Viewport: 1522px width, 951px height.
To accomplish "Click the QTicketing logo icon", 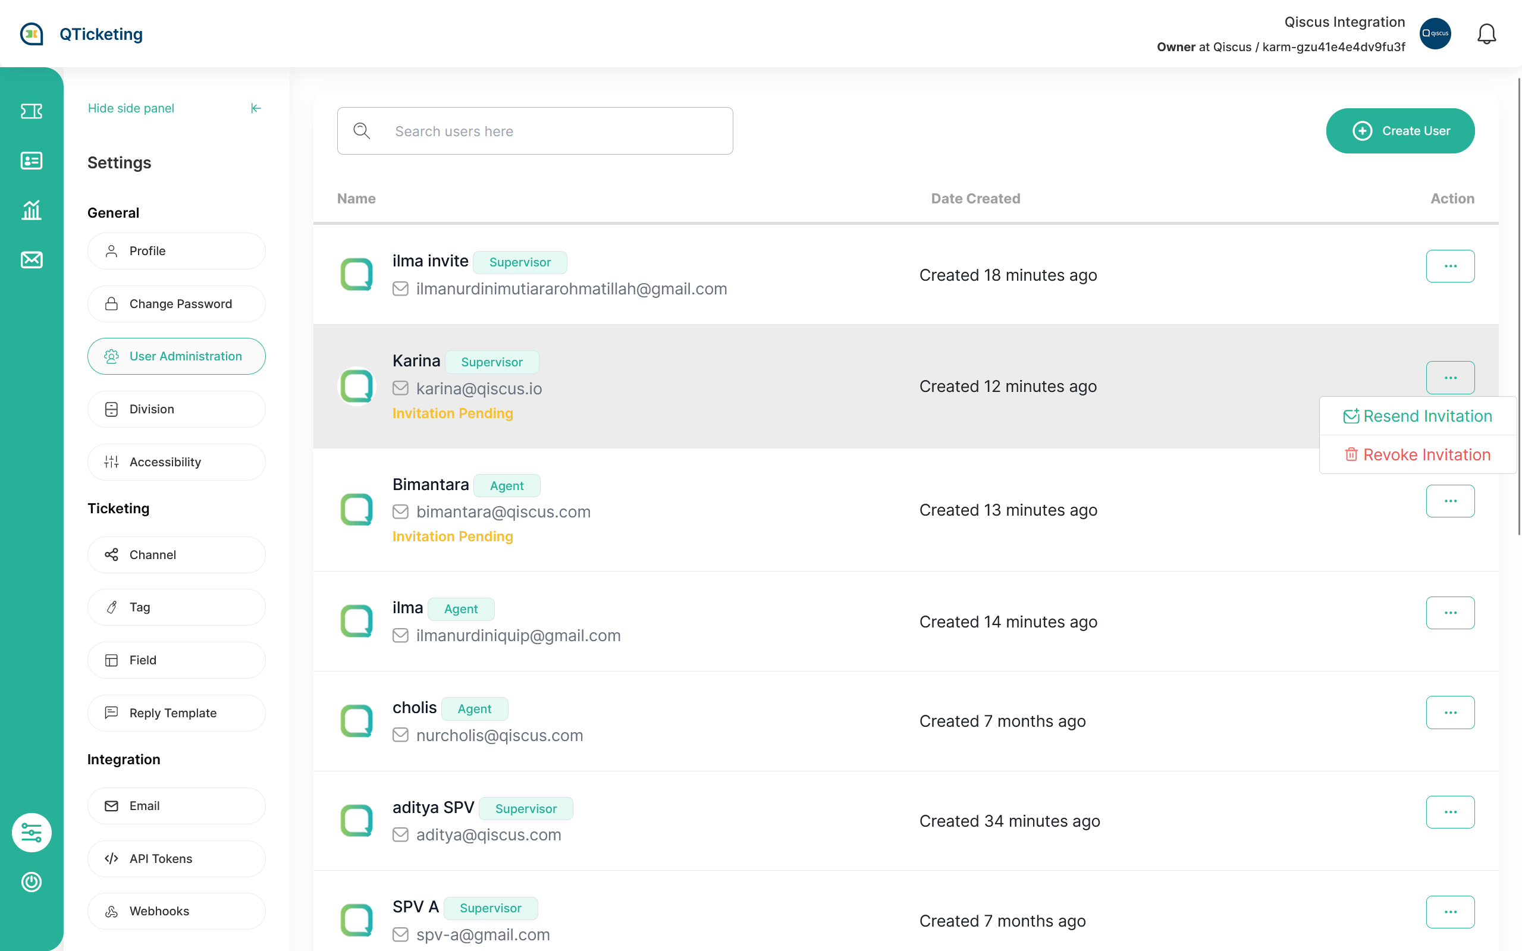I will (x=32, y=34).
